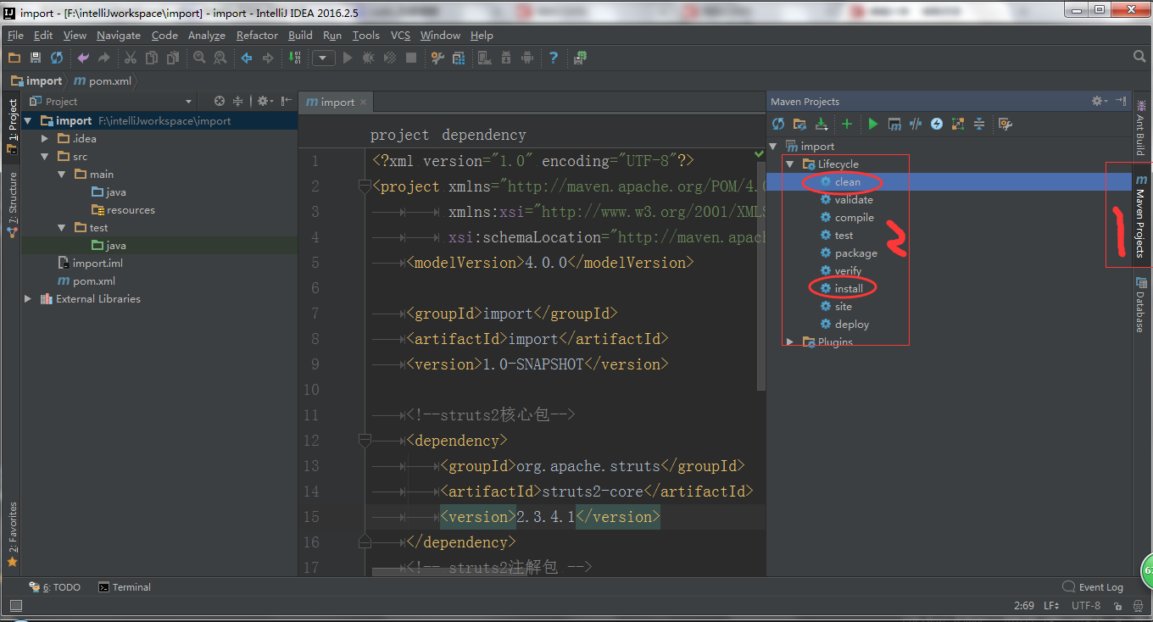The image size is (1153, 622).
Task: Click Add Maven Projects plus icon
Action: point(846,125)
